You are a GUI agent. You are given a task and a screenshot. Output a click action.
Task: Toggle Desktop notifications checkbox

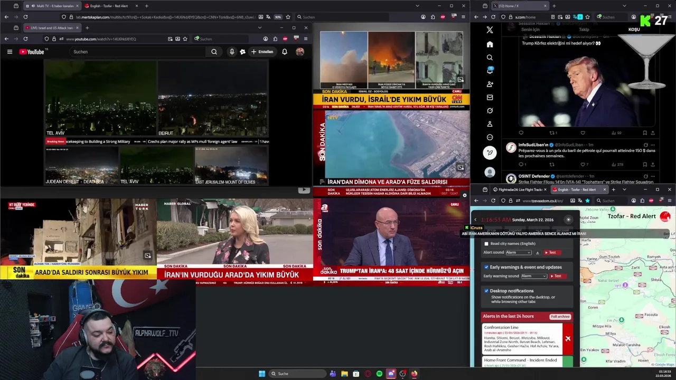(x=486, y=291)
